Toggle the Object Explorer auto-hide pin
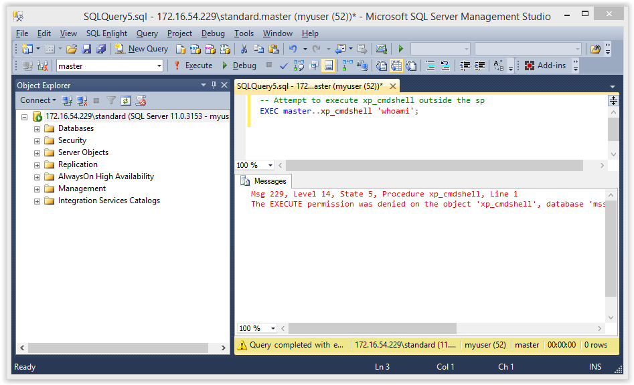Image resolution: width=634 pixels, height=385 pixels. pos(214,85)
